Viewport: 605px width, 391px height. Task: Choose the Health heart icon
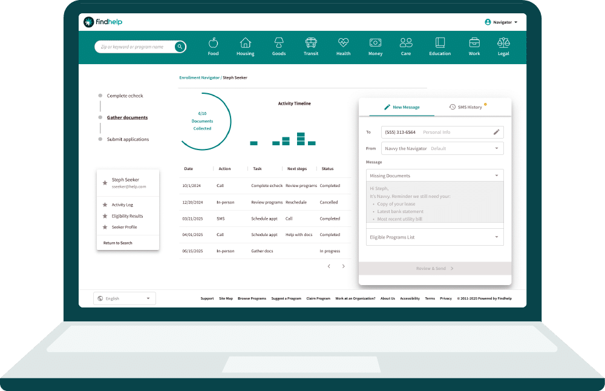[343, 43]
